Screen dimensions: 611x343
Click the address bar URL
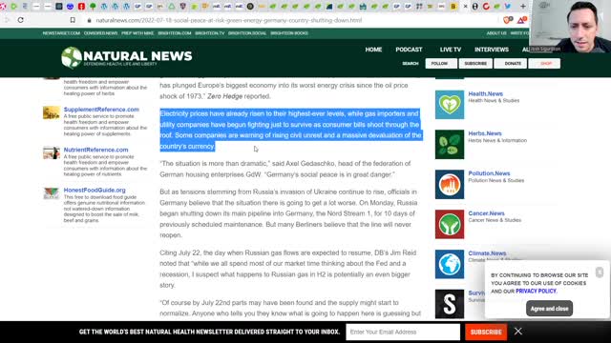[229, 20]
